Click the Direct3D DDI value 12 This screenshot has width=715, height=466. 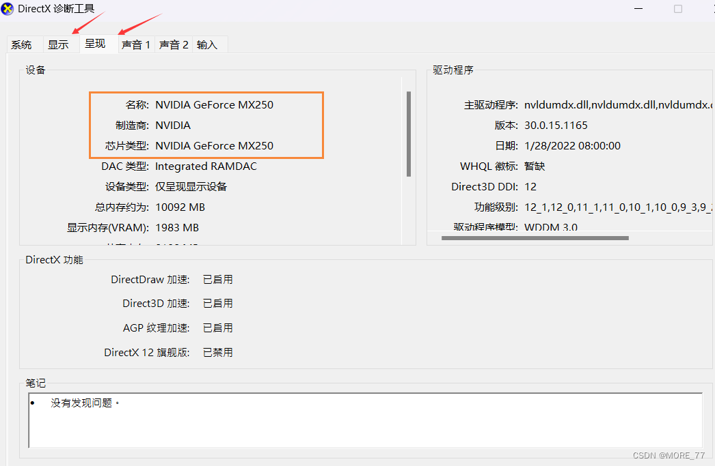[530, 186]
